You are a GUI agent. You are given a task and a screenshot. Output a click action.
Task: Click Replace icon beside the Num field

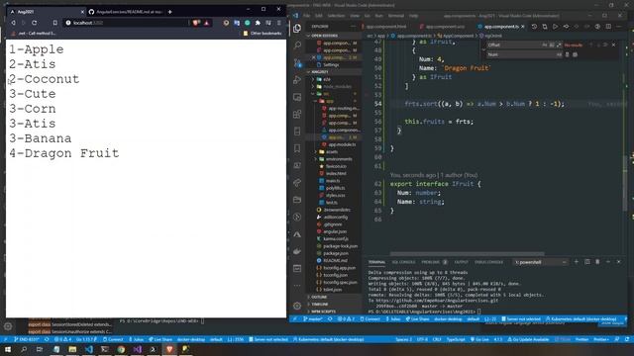(567, 54)
